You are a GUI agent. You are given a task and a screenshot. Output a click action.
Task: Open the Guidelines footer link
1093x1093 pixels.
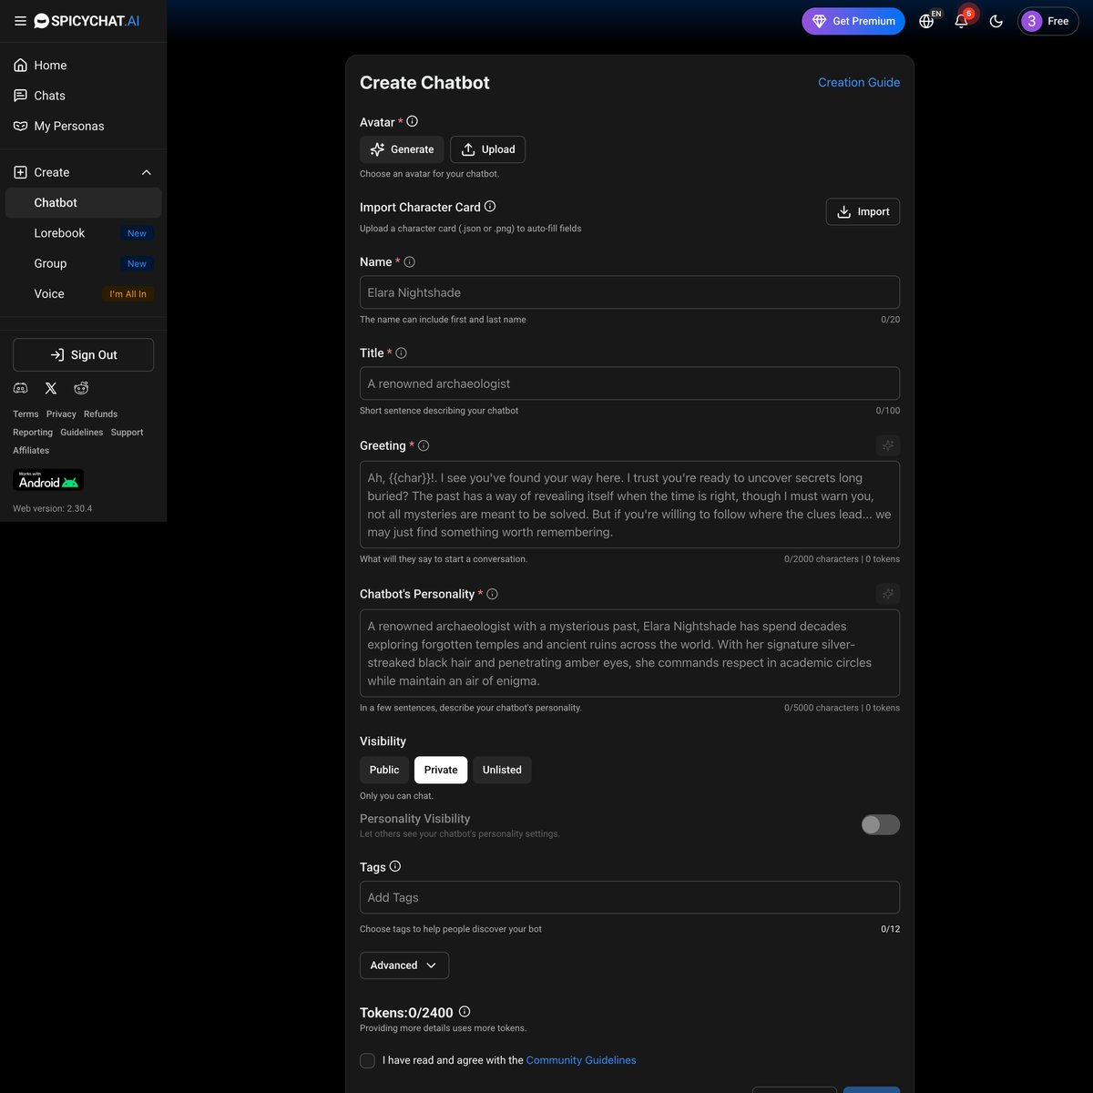(x=82, y=432)
